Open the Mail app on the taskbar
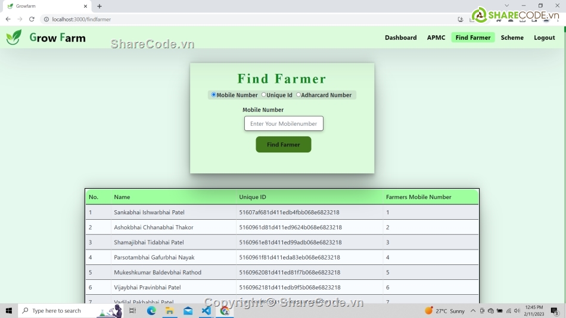 click(188, 311)
